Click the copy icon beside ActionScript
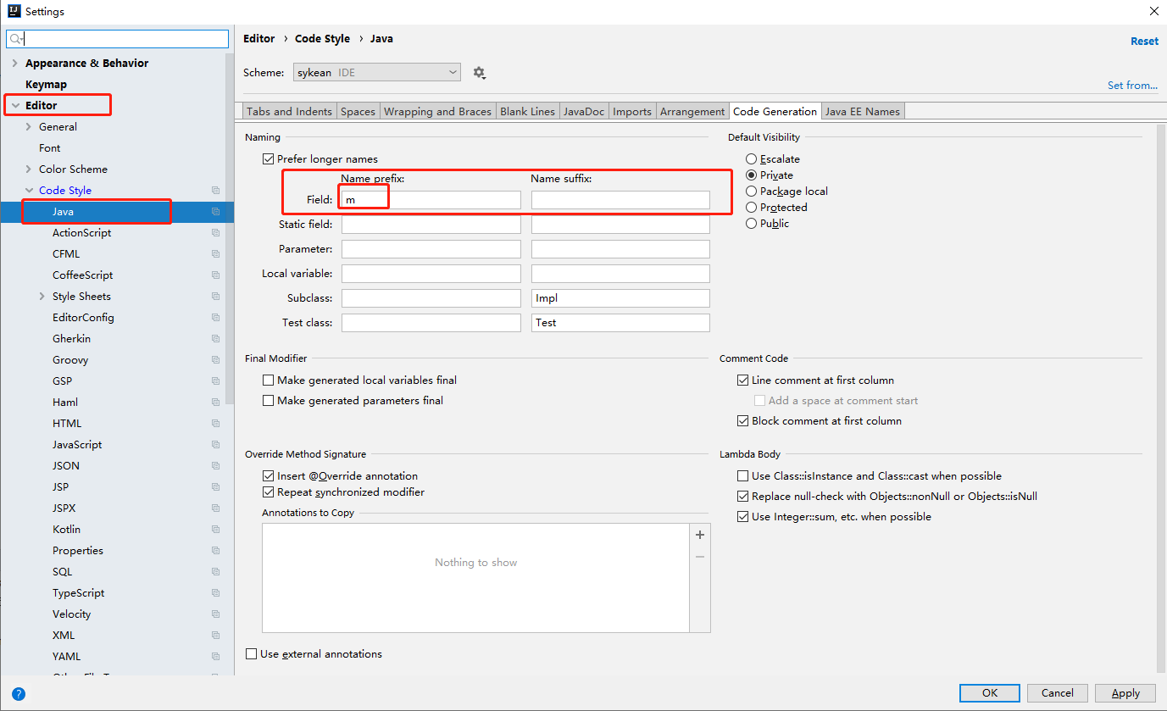Viewport: 1167px width, 711px height. pyautogui.click(x=215, y=233)
